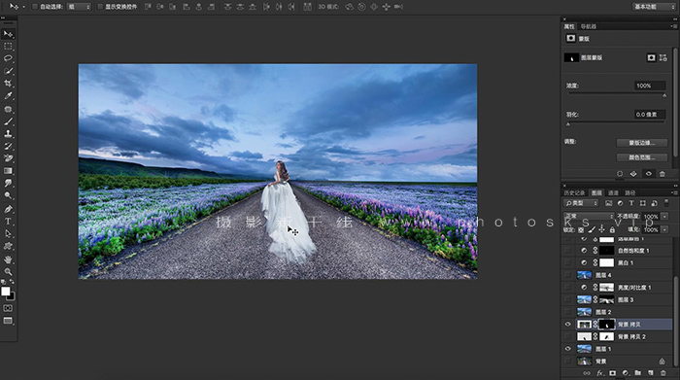Delete mask in Properties panel
This screenshot has width=680, height=380.
[663, 174]
